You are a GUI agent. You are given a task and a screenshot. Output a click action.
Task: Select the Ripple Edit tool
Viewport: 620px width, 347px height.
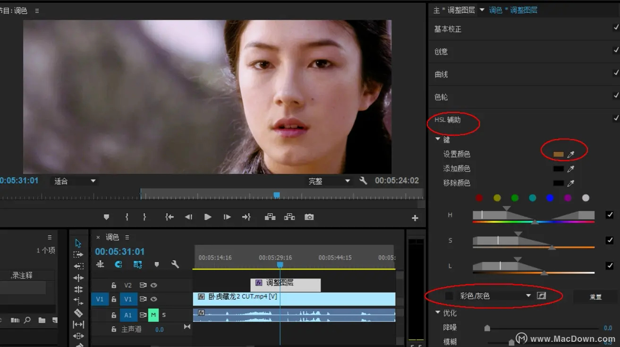(78, 278)
